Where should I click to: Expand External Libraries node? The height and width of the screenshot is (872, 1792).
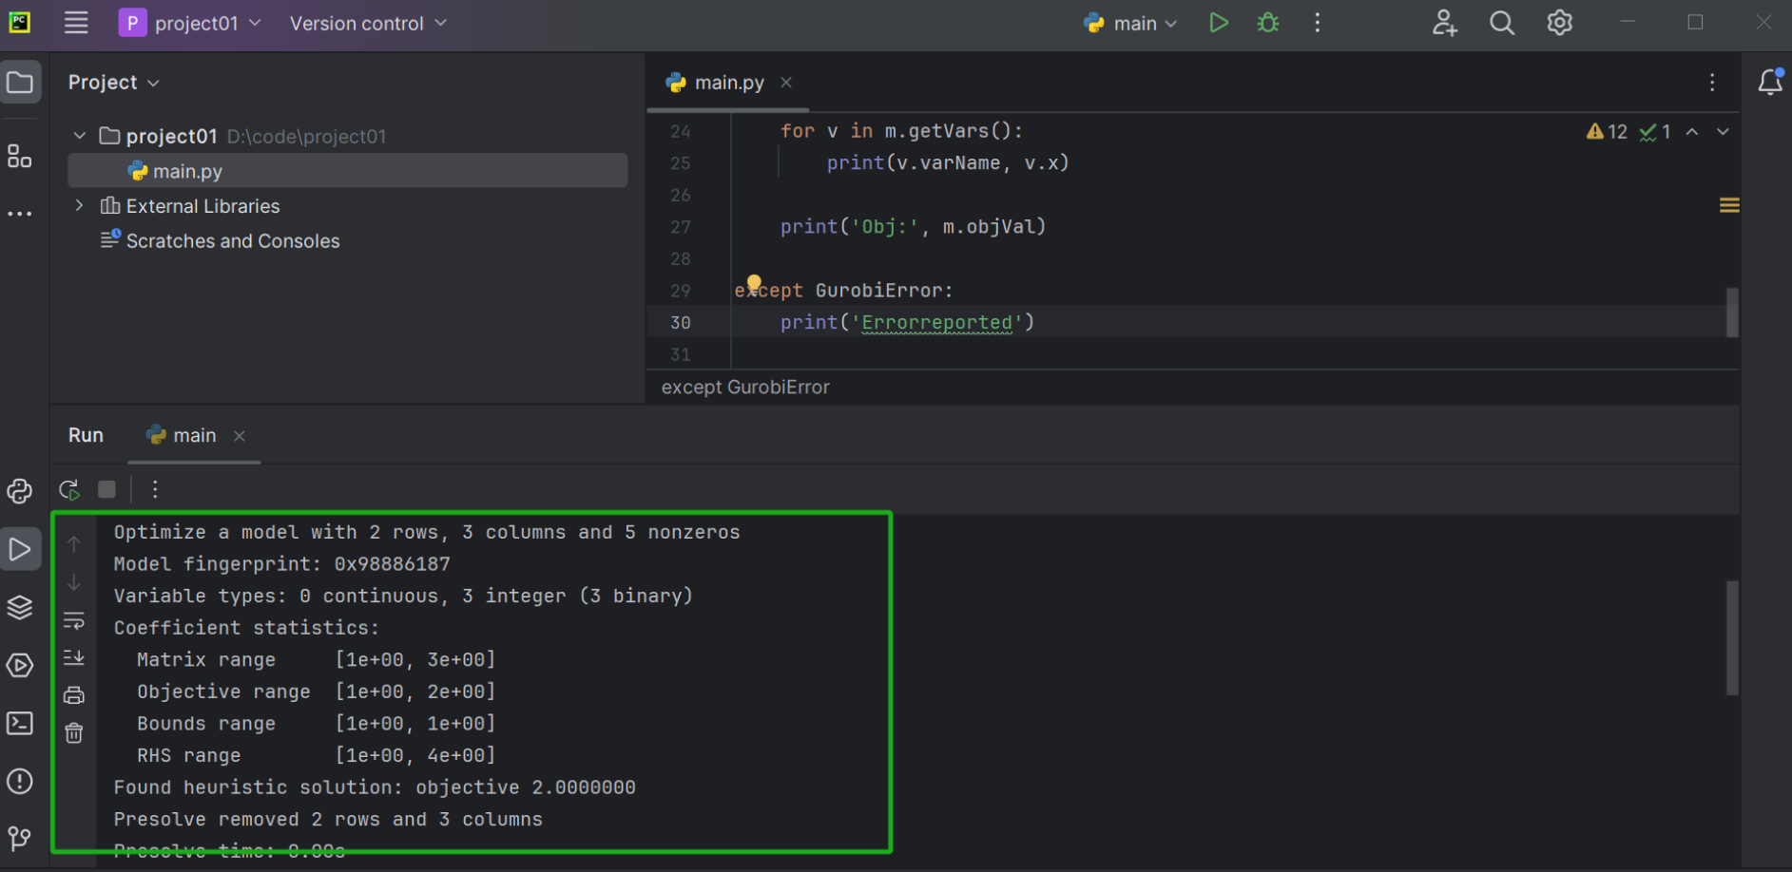tap(80, 205)
